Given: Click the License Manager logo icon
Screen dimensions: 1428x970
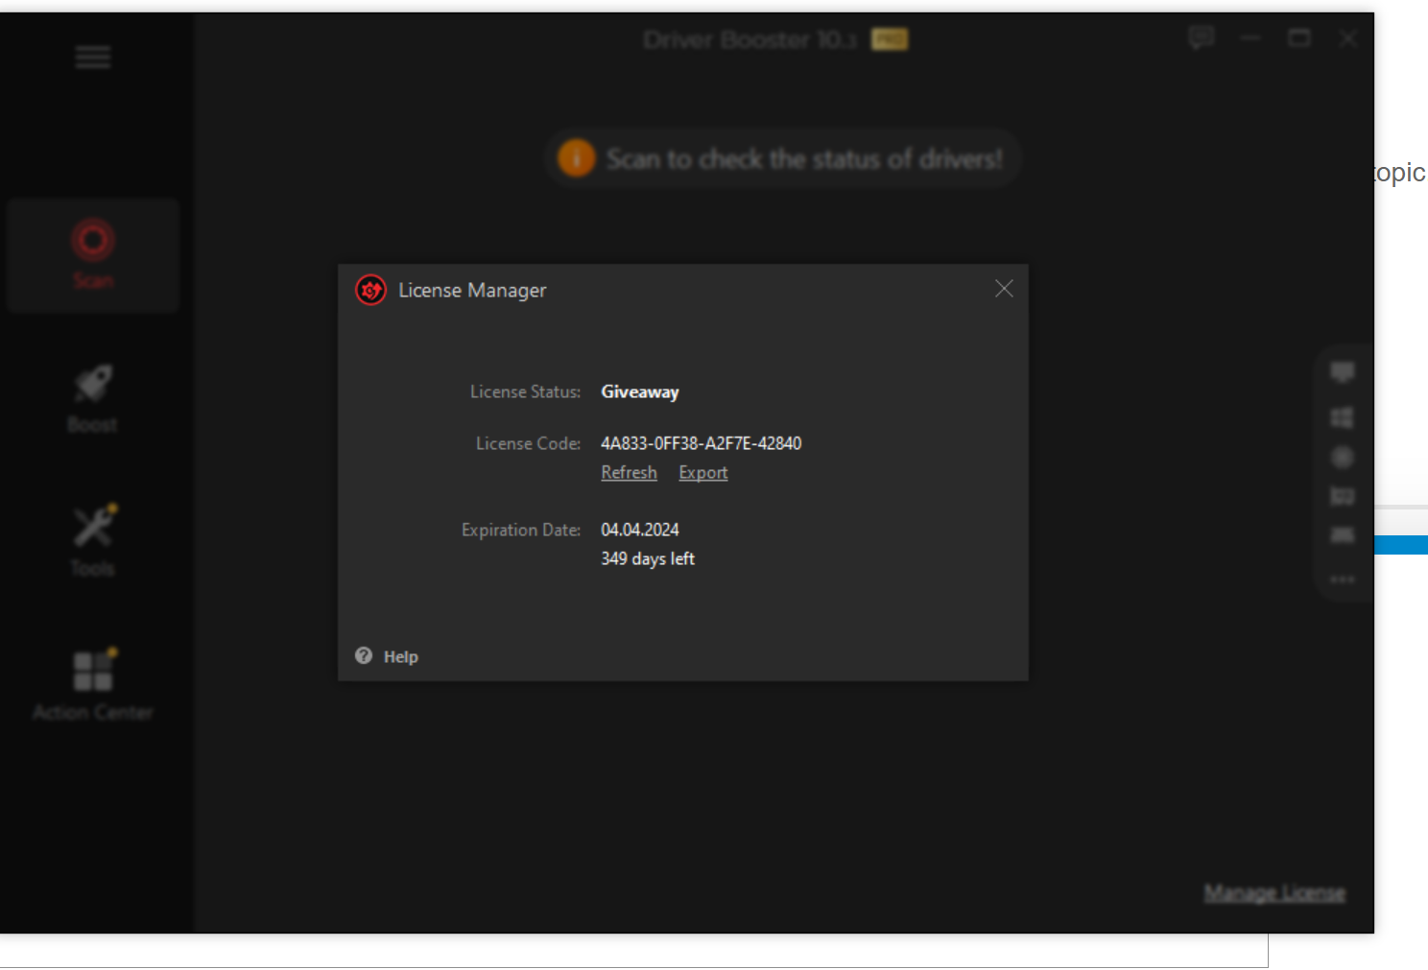Looking at the screenshot, I should point(371,290).
